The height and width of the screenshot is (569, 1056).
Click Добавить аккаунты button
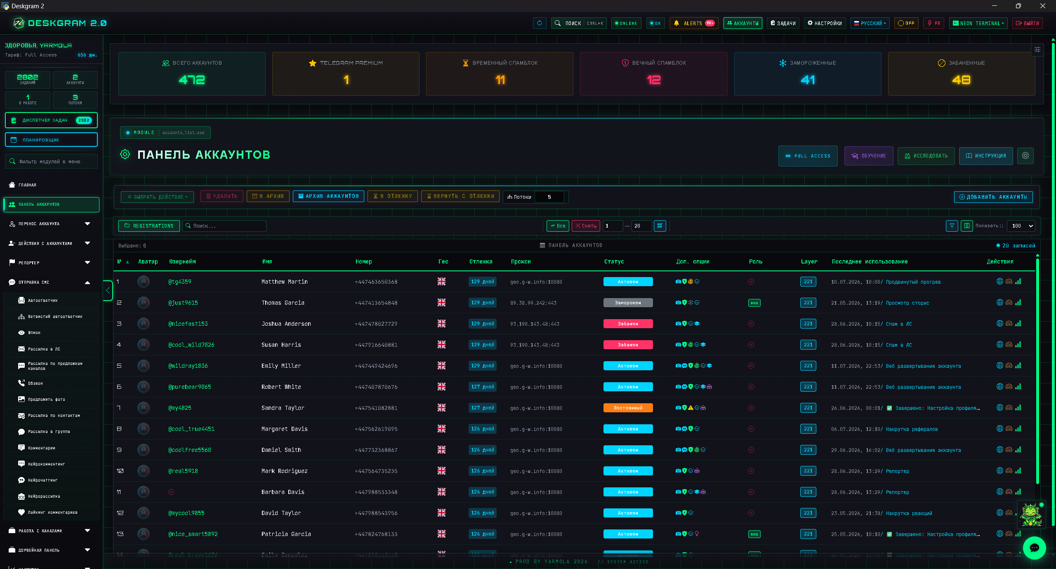993,197
